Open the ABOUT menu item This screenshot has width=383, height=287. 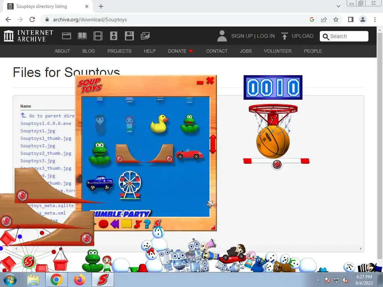pyautogui.click(x=62, y=51)
